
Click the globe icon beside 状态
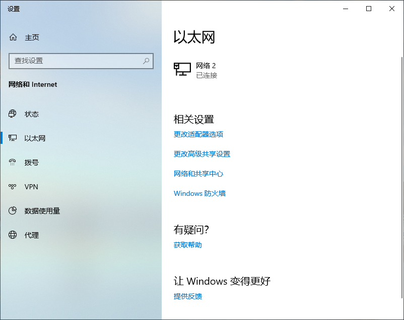13,114
